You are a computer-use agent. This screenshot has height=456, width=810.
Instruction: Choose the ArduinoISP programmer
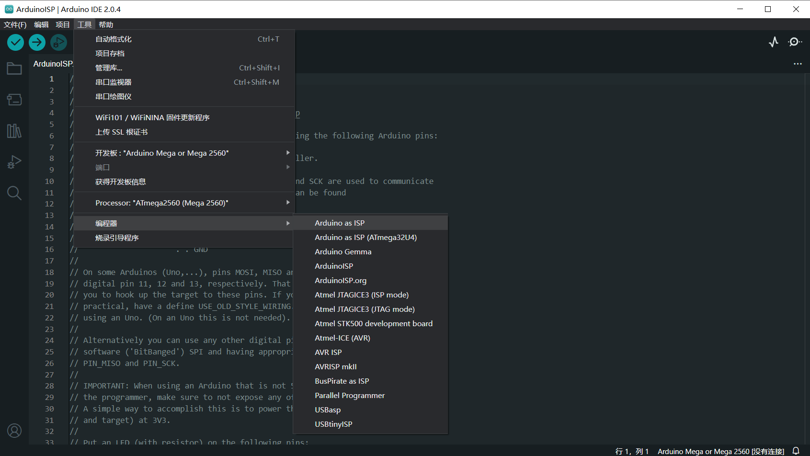(370, 266)
